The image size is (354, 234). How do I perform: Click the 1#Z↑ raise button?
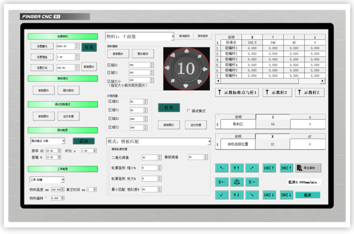269,168
